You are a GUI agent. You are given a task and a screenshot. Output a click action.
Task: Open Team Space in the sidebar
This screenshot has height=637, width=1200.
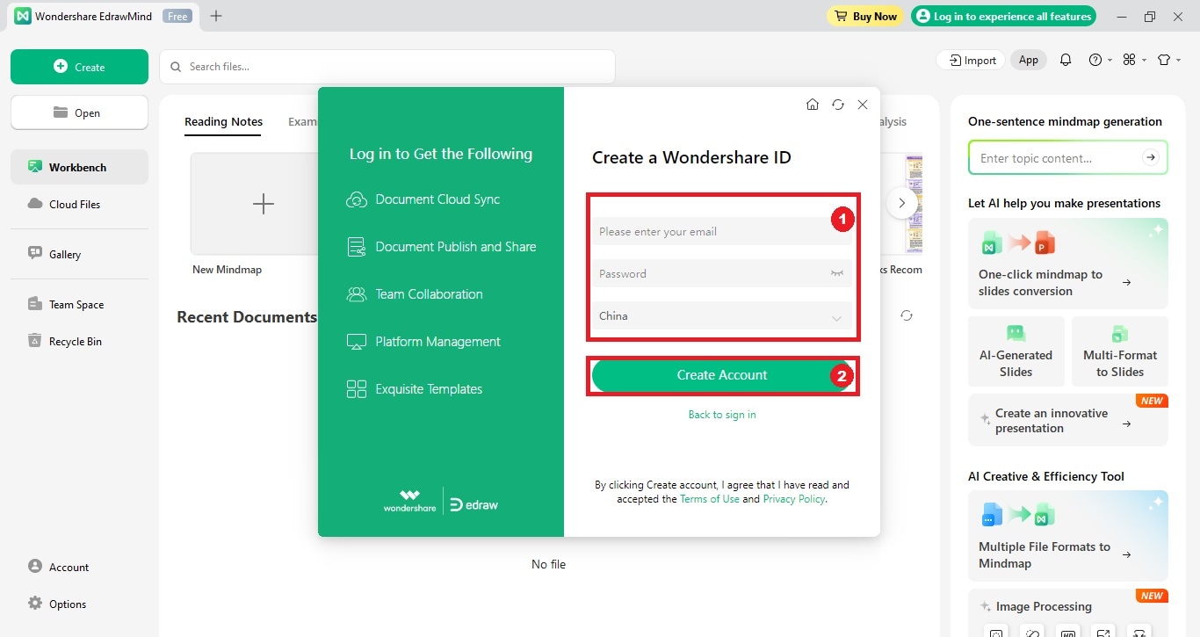(x=79, y=304)
